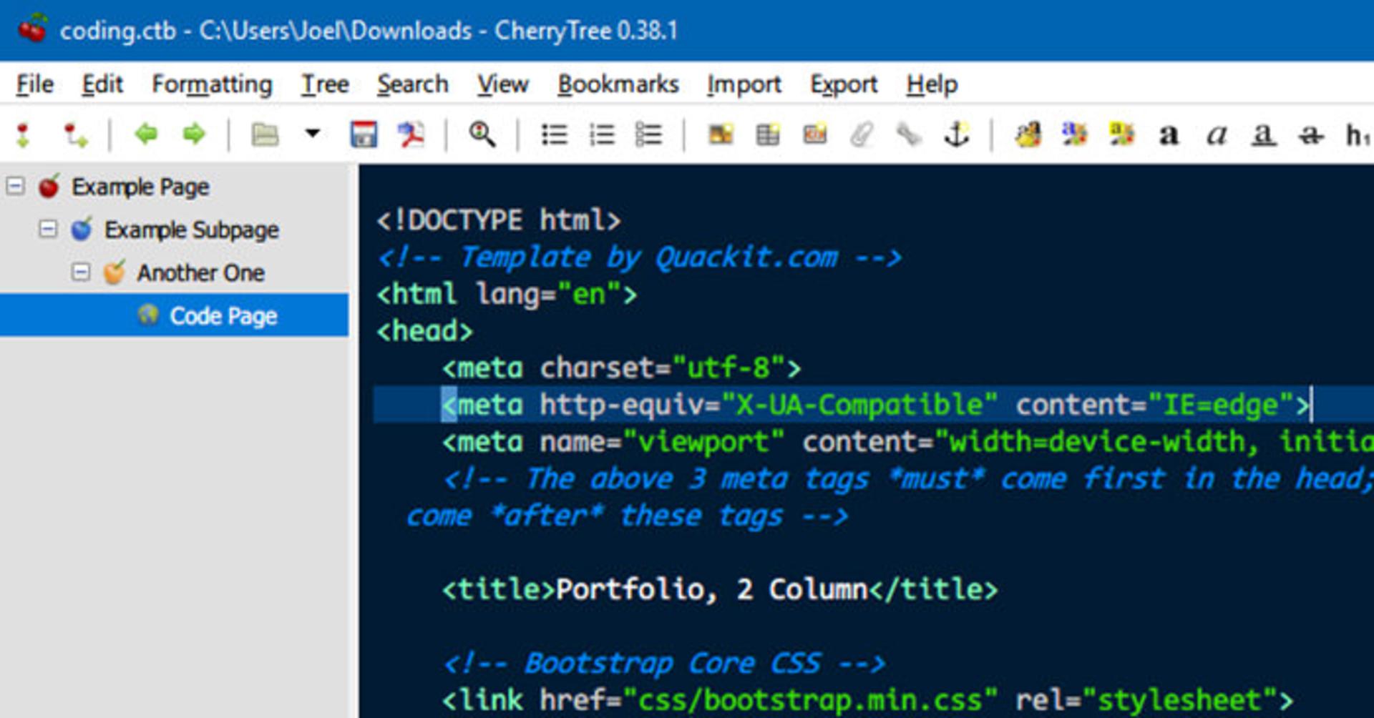1374x718 pixels.
Task: Collapse the Another One tree node
Action: pyautogui.click(x=81, y=272)
